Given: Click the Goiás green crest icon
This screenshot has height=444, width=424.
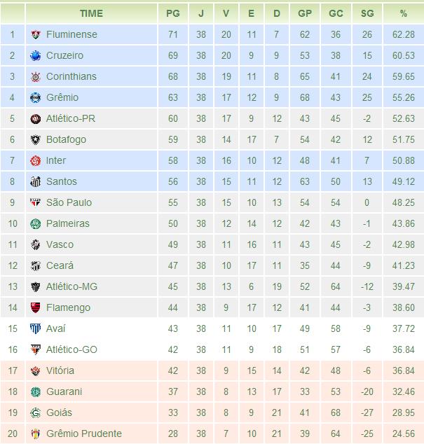Looking at the screenshot, I should coord(36,412).
